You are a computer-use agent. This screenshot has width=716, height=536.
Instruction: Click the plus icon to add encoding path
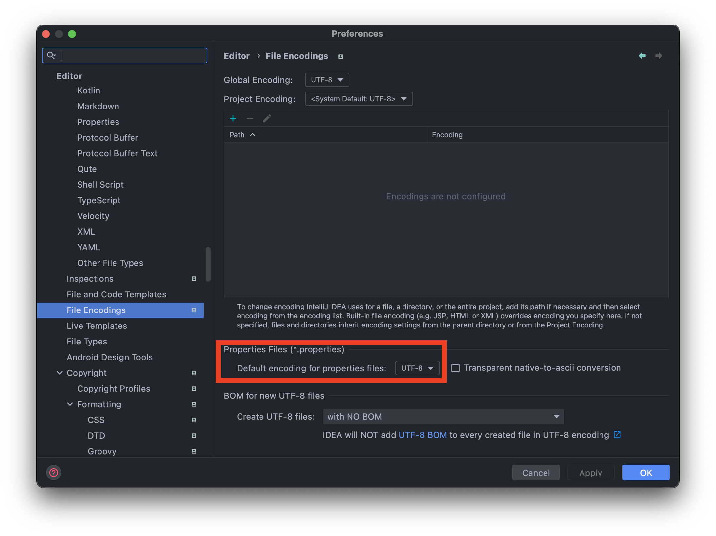pyautogui.click(x=233, y=118)
